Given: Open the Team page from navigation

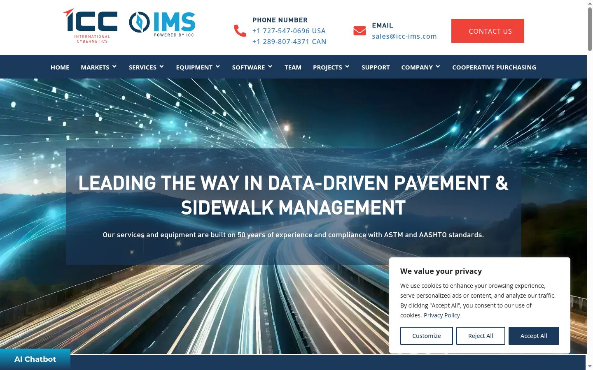Looking at the screenshot, I should 293,67.
